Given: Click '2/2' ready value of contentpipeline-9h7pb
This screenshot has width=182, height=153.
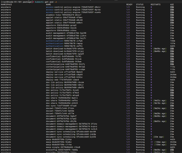Looking at the screenshot, I should click(128, 67).
